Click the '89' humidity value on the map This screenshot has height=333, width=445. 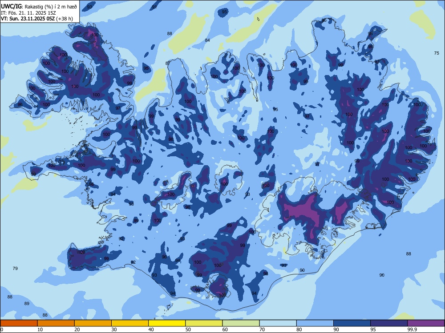click(x=27, y=304)
